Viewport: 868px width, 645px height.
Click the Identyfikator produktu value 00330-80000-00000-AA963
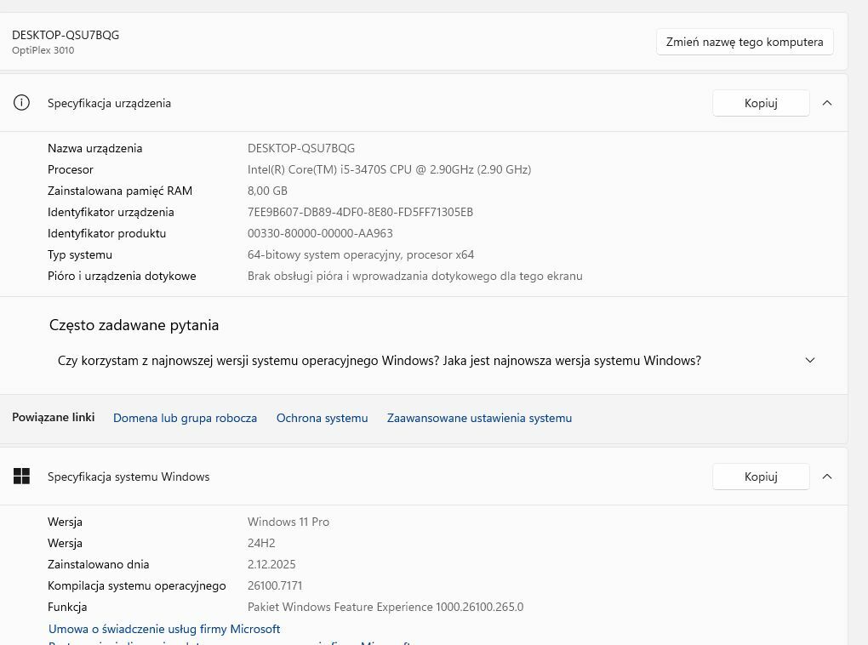click(320, 233)
